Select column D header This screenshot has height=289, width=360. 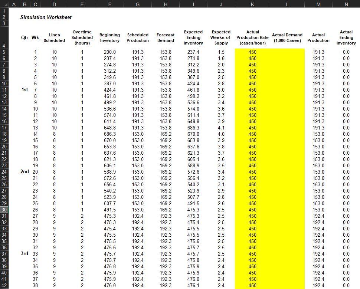(x=54, y=4)
